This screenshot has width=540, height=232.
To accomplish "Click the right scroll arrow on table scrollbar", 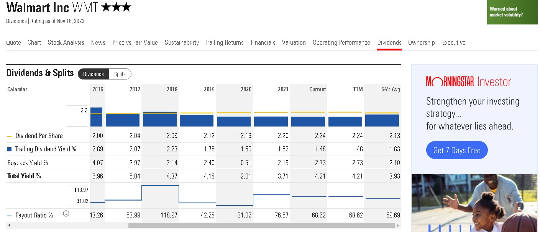I will click(x=398, y=226).
